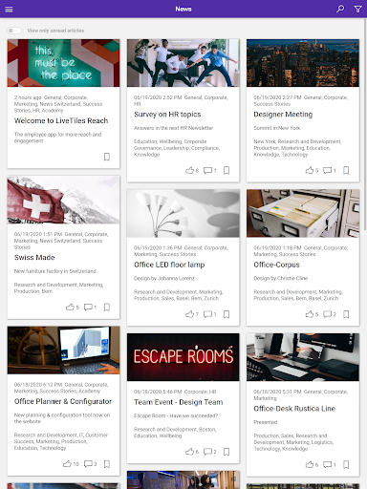
Task: Open the Swiss flag article thumbnail
Action: [64, 200]
